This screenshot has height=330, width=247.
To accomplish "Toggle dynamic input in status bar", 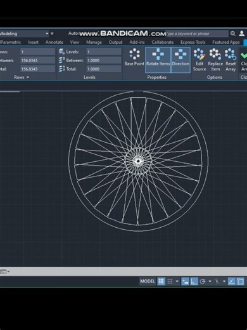I will 185,281.
